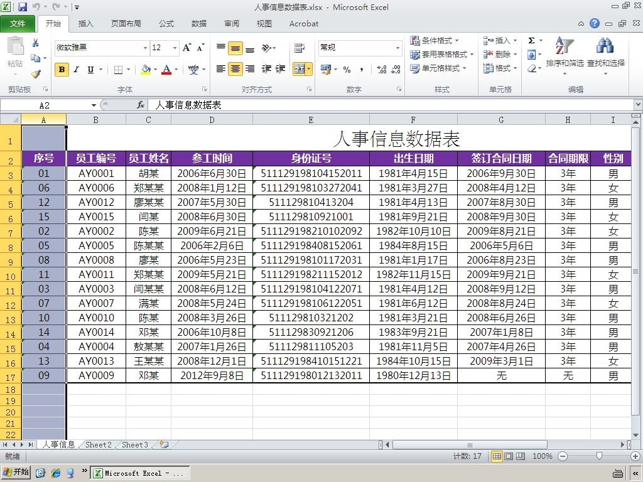This screenshot has width=643, height=482.
Task: Open the Fill down arrow tool
Action: point(531,55)
